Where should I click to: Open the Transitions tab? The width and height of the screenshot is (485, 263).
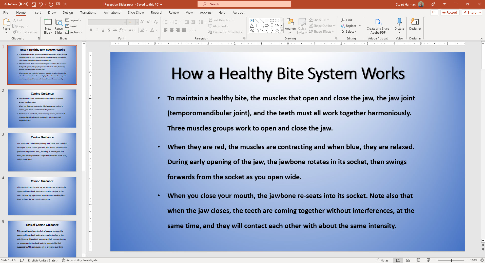click(x=88, y=12)
